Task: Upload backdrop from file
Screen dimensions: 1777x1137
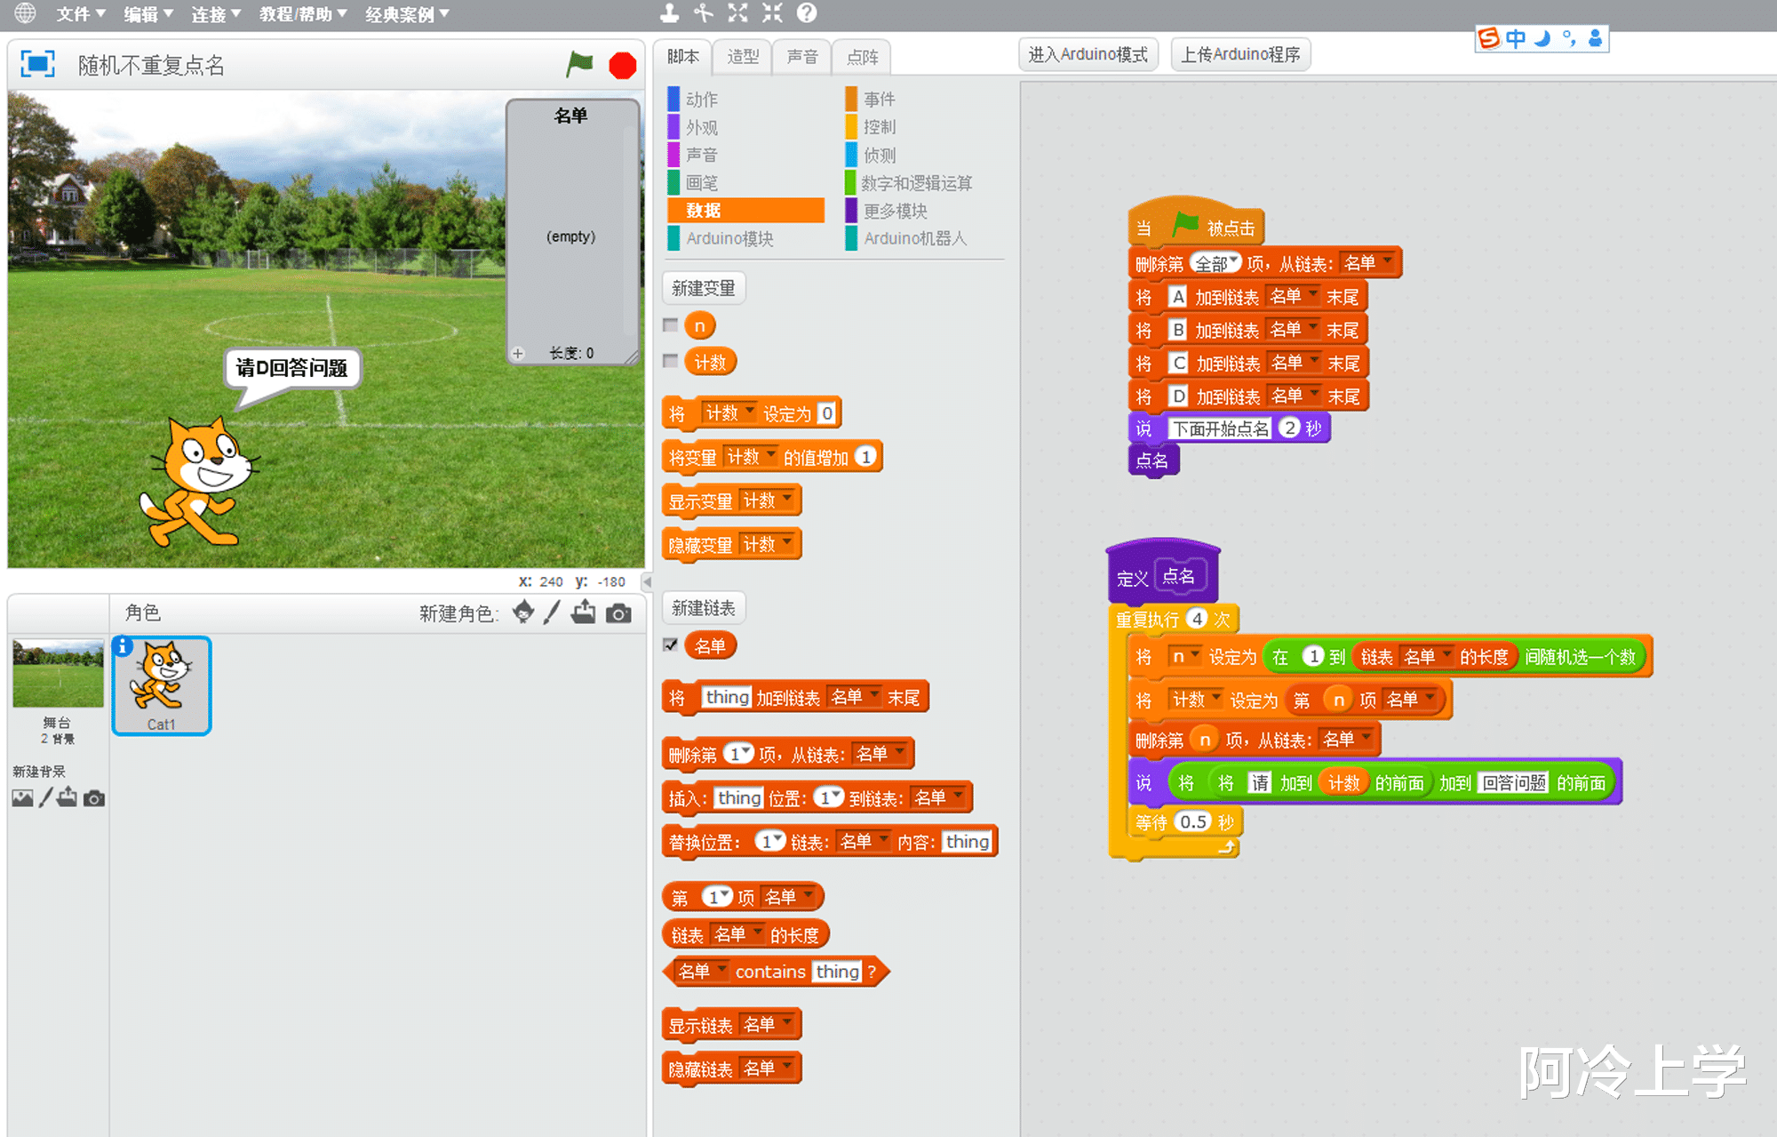Action: tap(67, 797)
